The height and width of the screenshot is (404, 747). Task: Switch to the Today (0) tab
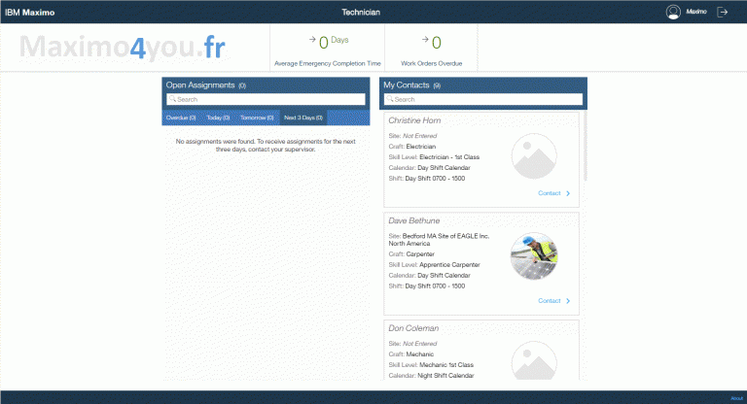click(218, 118)
